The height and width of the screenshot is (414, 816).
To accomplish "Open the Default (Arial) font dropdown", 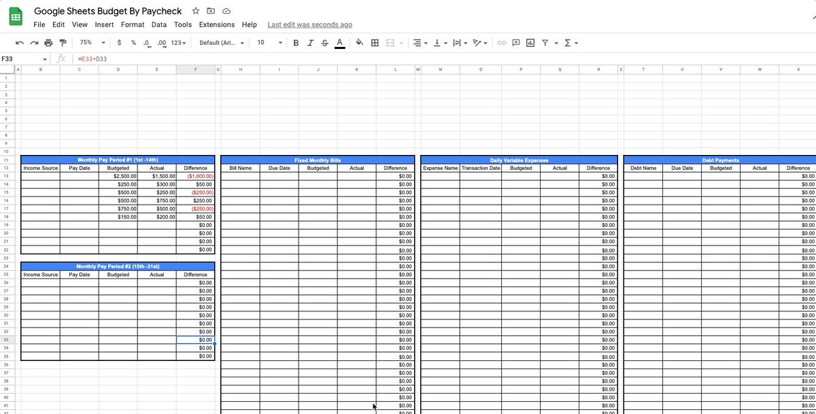I will 222,43.
